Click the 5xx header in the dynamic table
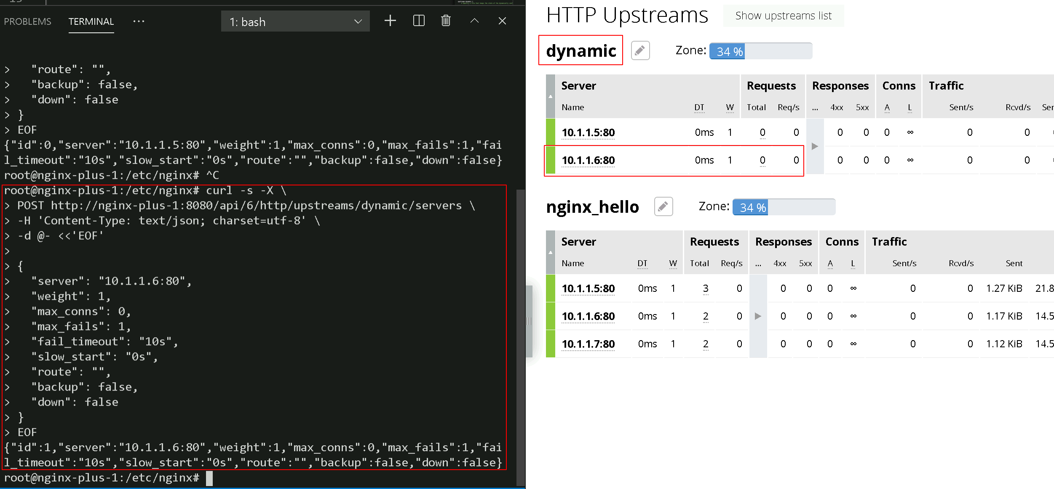 point(862,108)
